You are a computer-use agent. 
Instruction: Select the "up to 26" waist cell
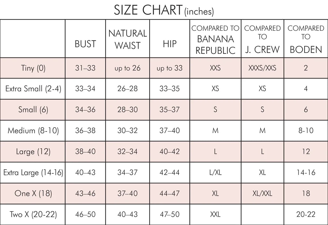(x=127, y=68)
